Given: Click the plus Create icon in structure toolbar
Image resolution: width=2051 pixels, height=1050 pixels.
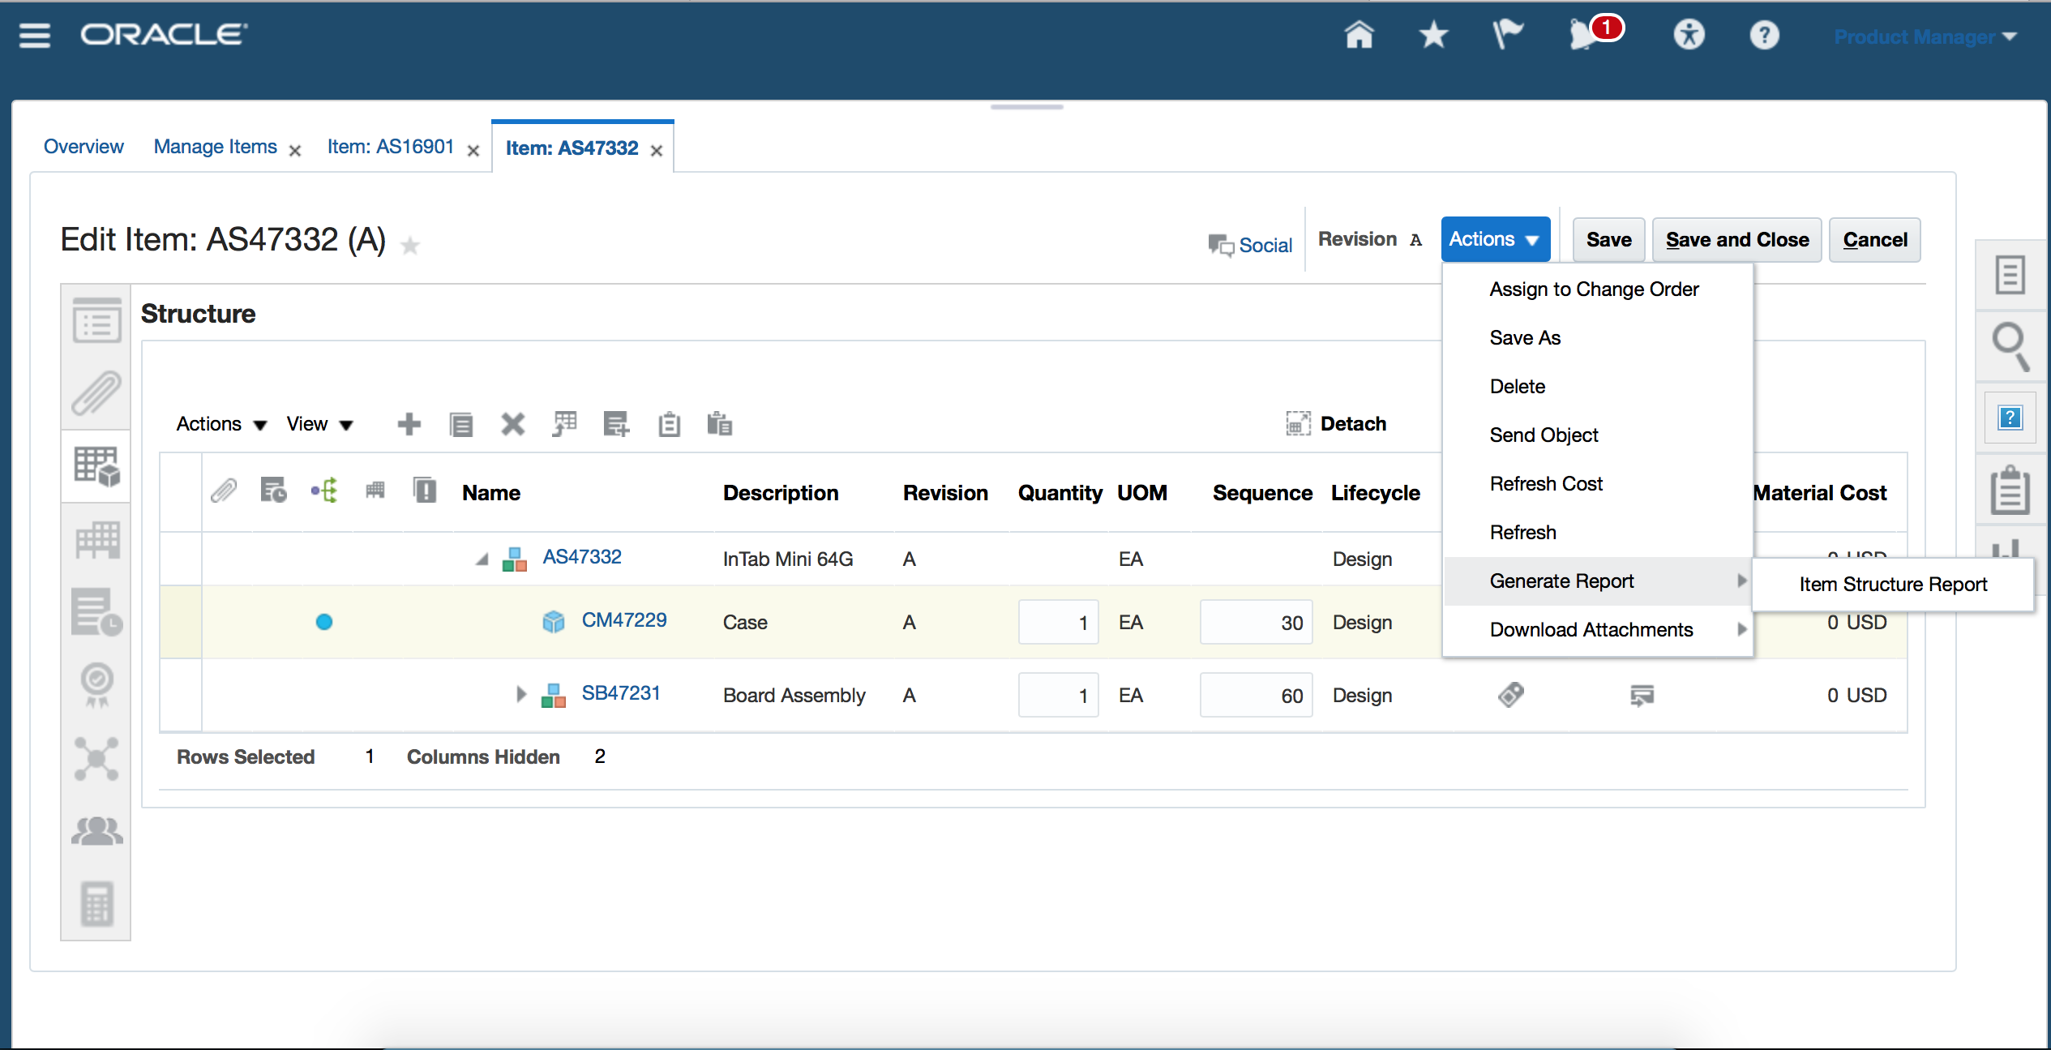Looking at the screenshot, I should point(409,424).
